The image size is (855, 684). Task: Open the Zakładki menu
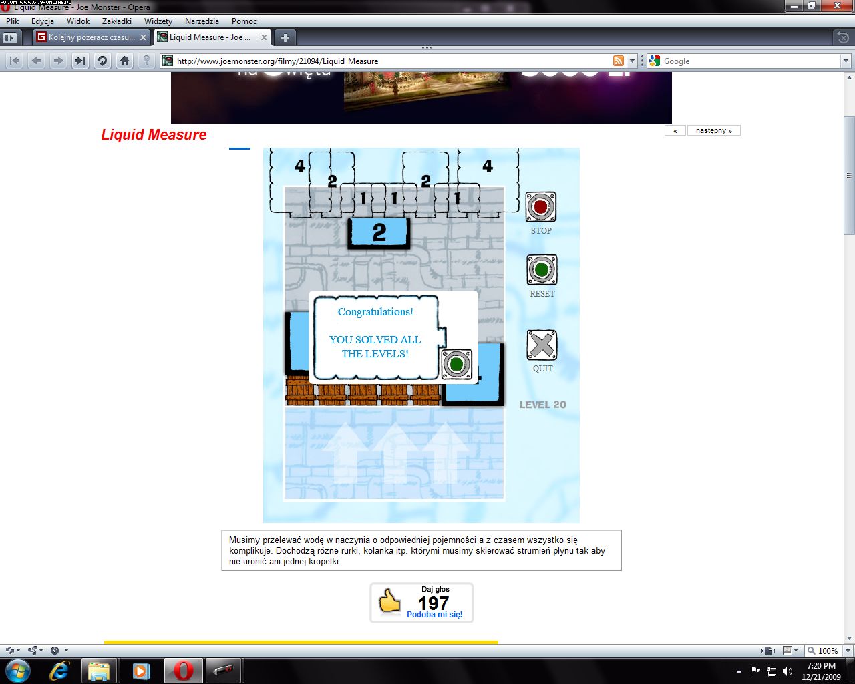[x=117, y=21]
